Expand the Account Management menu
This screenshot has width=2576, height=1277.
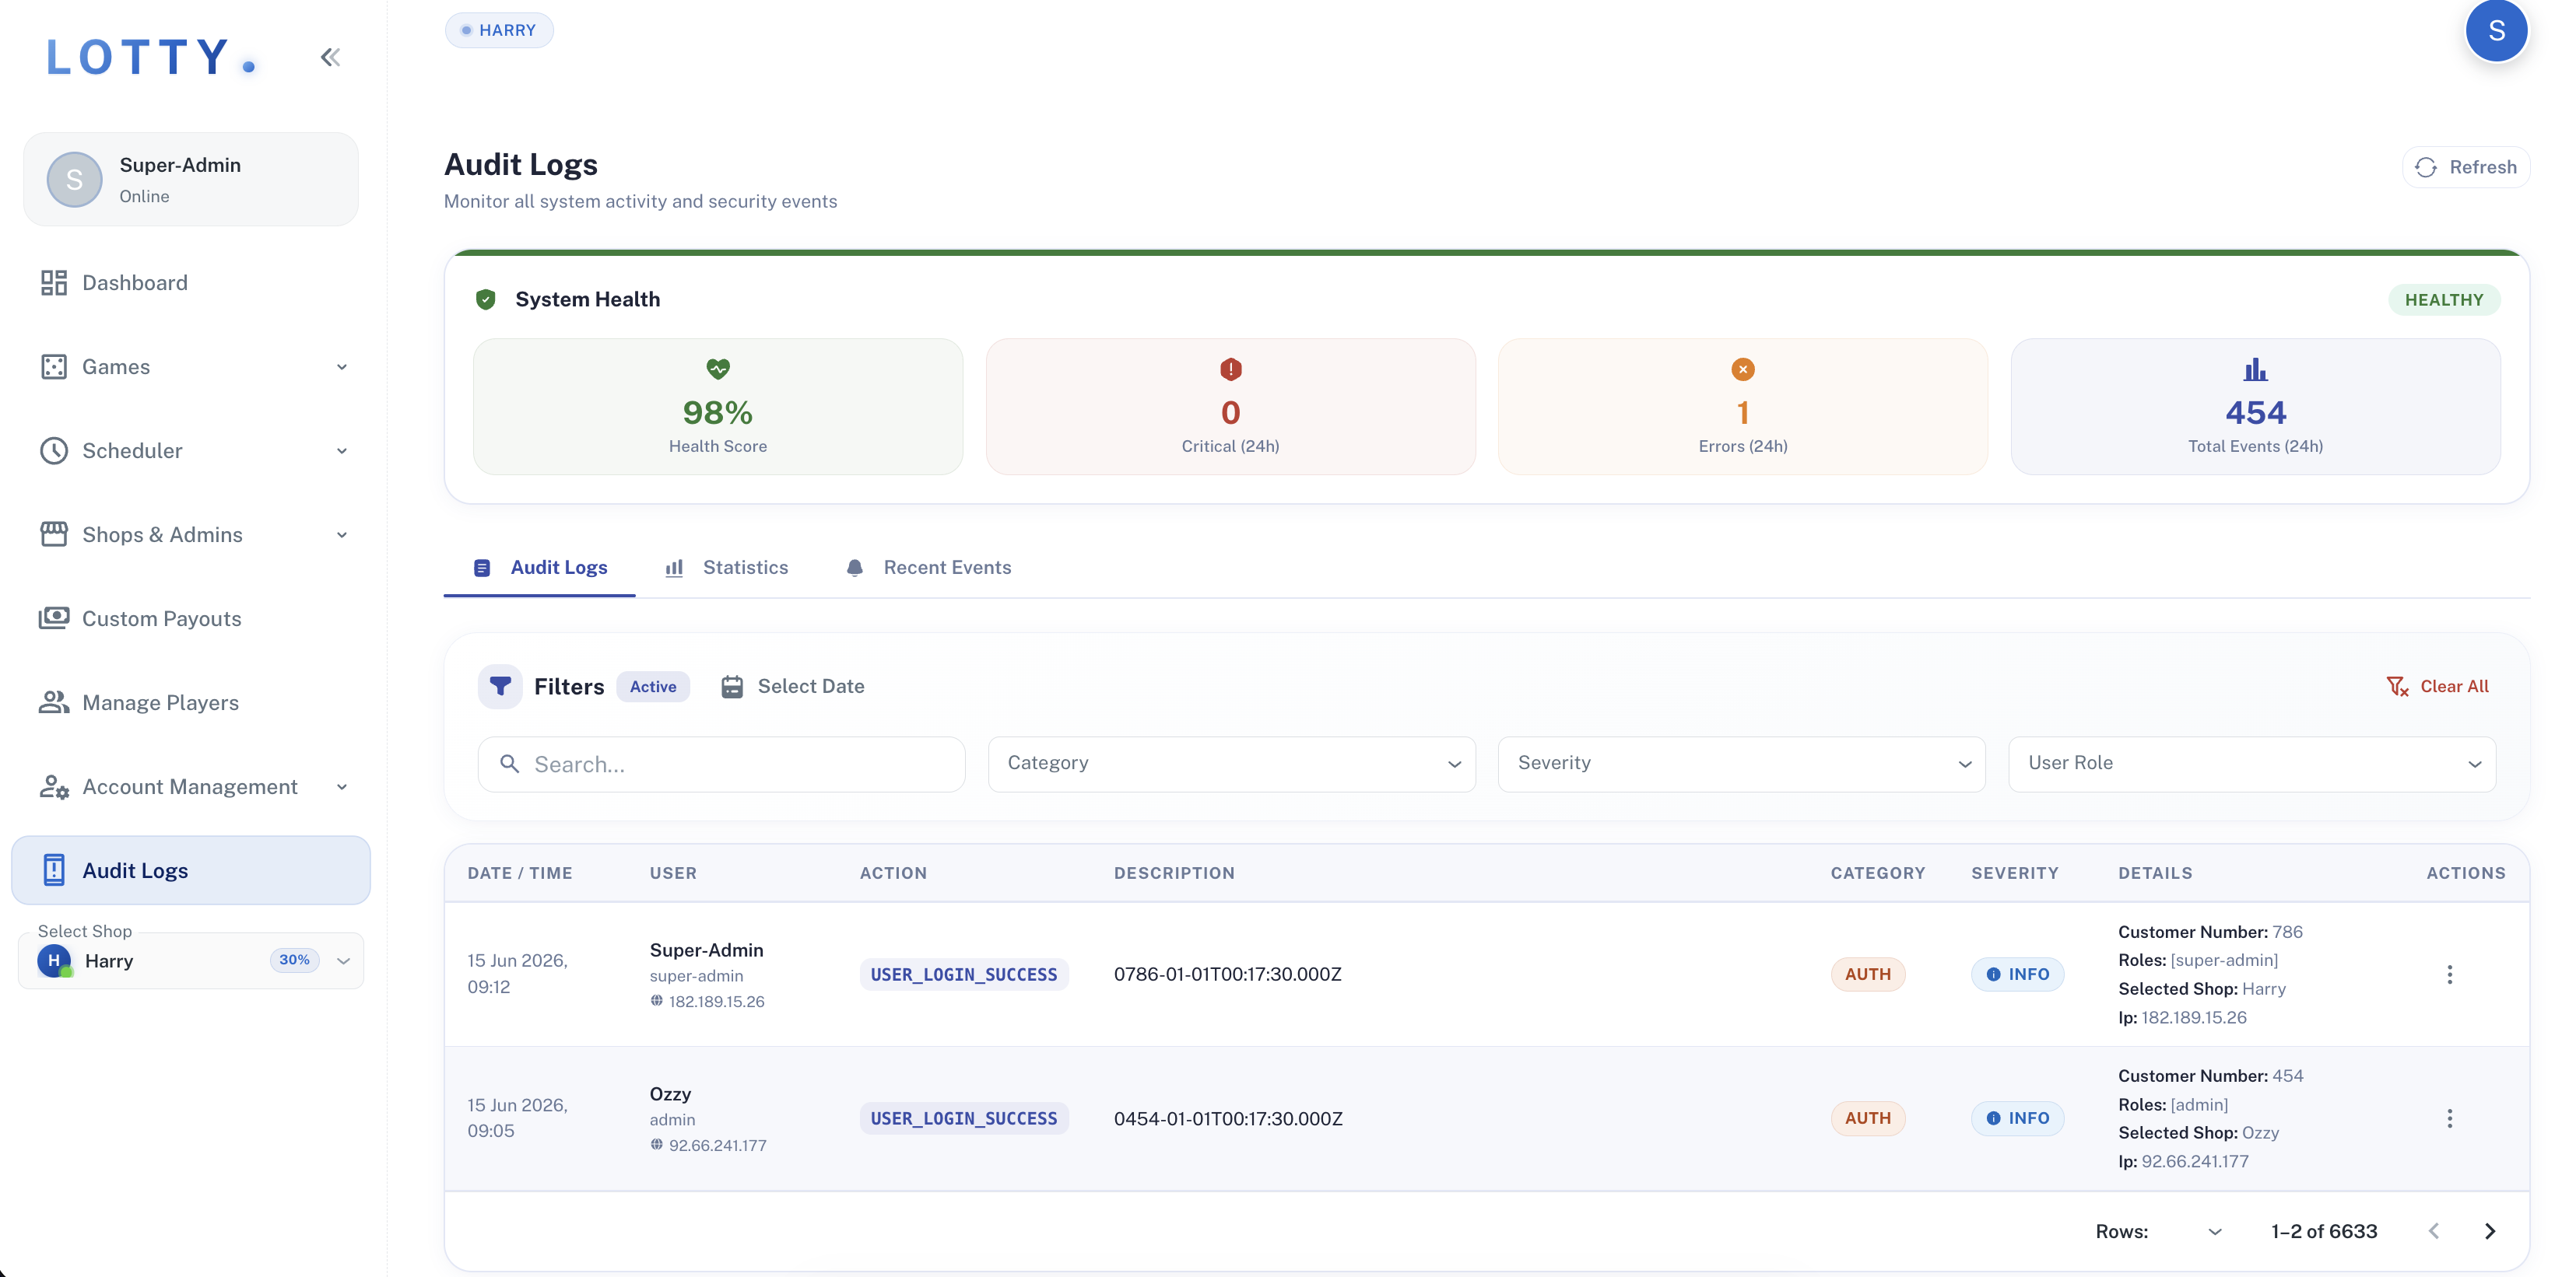click(x=342, y=786)
